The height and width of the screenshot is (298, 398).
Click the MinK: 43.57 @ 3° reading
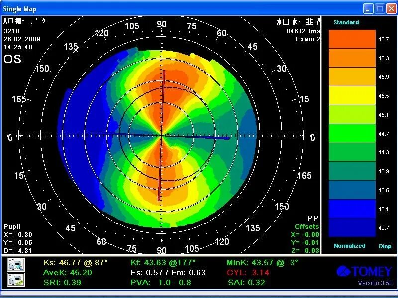coord(262,263)
